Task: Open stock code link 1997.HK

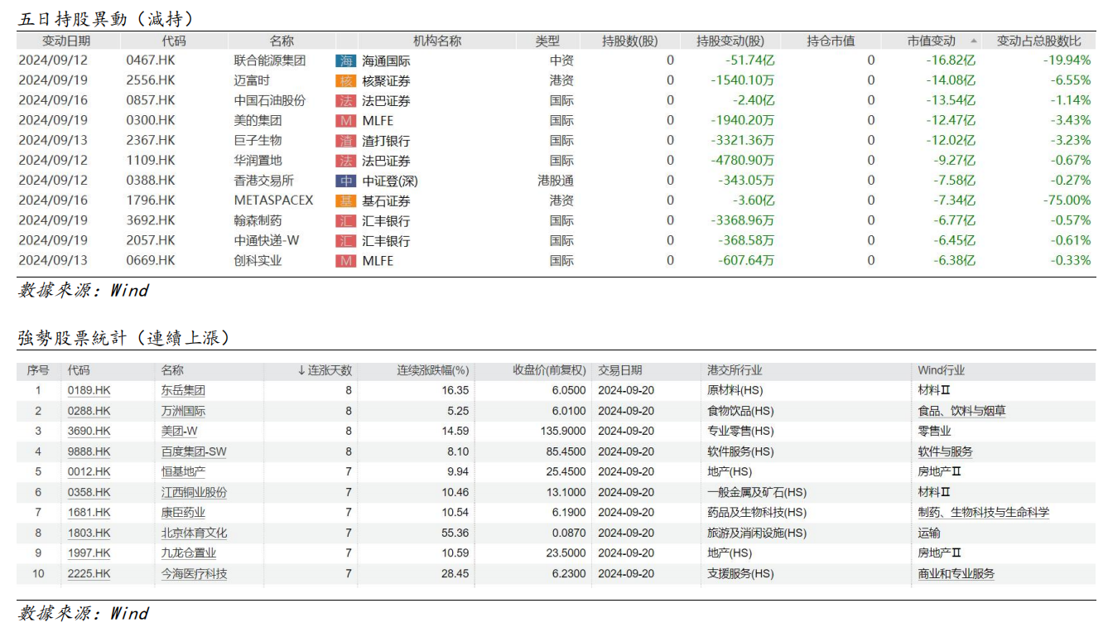Action: coord(89,553)
